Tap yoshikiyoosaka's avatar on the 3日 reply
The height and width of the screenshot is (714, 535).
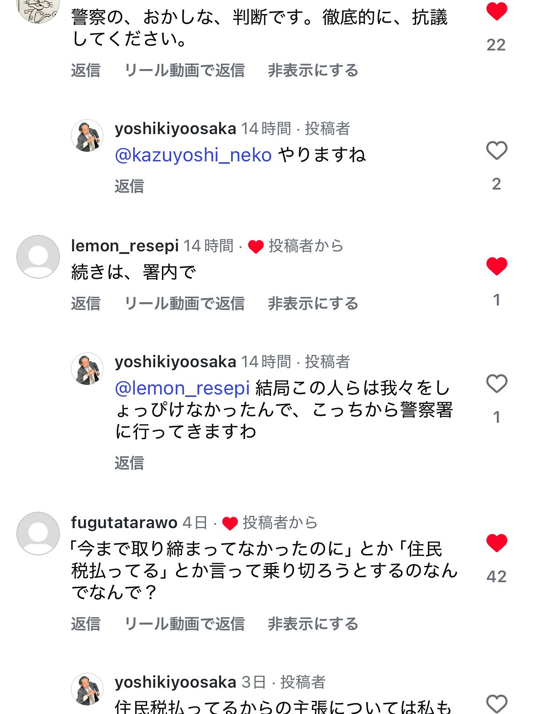pos(87,689)
